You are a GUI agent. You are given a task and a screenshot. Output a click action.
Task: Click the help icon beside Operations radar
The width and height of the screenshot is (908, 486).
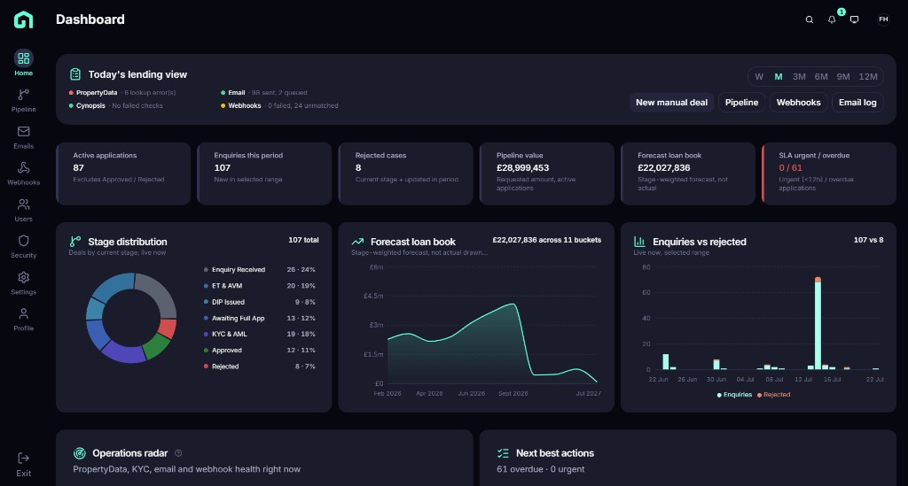178,453
